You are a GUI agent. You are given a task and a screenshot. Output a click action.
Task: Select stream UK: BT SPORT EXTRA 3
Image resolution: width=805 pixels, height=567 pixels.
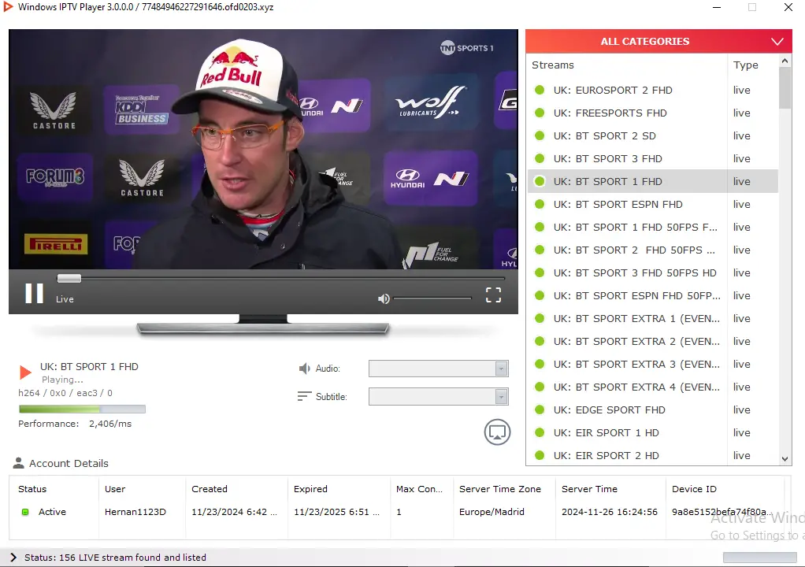pyautogui.click(x=652, y=364)
